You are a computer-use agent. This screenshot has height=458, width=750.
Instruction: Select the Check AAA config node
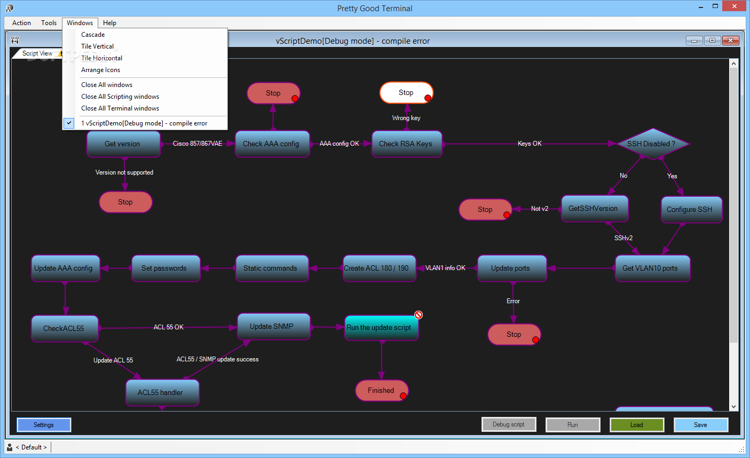(x=272, y=144)
